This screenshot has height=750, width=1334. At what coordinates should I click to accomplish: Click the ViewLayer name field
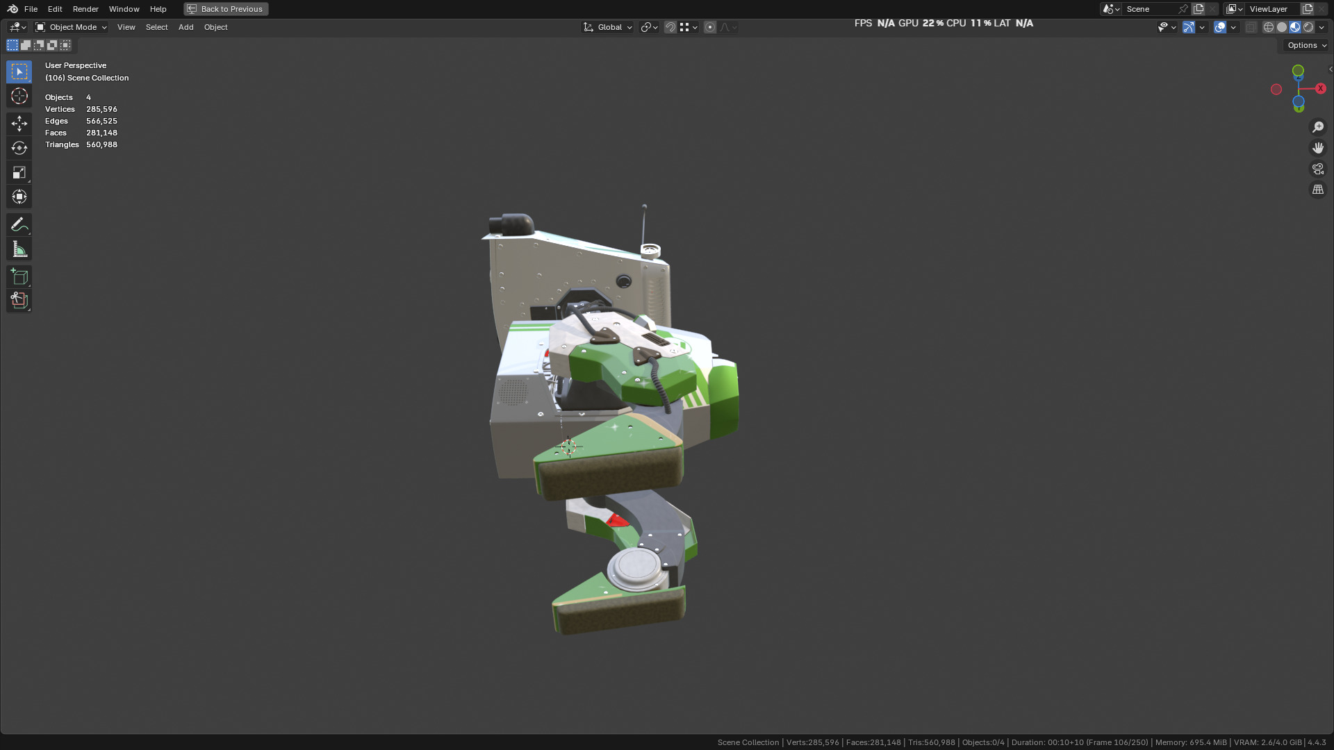pyautogui.click(x=1272, y=9)
